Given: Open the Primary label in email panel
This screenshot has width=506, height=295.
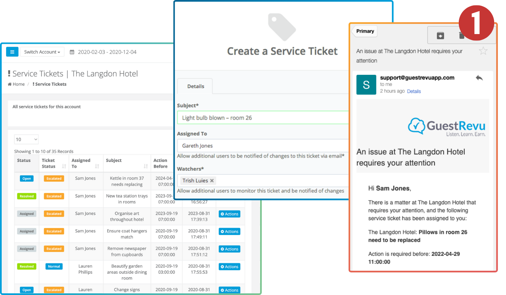Looking at the screenshot, I should [x=365, y=31].
